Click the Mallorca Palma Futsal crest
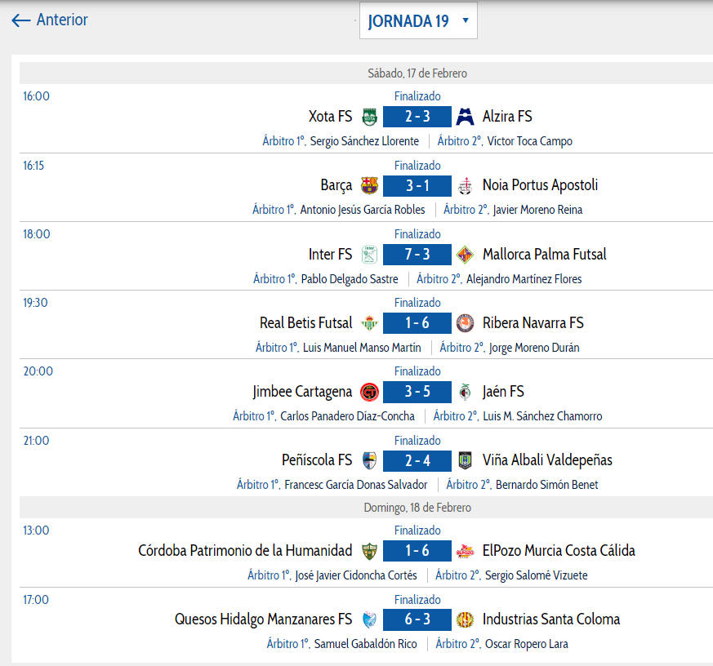The height and width of the screenshot is (666, 713). [465, 255]
